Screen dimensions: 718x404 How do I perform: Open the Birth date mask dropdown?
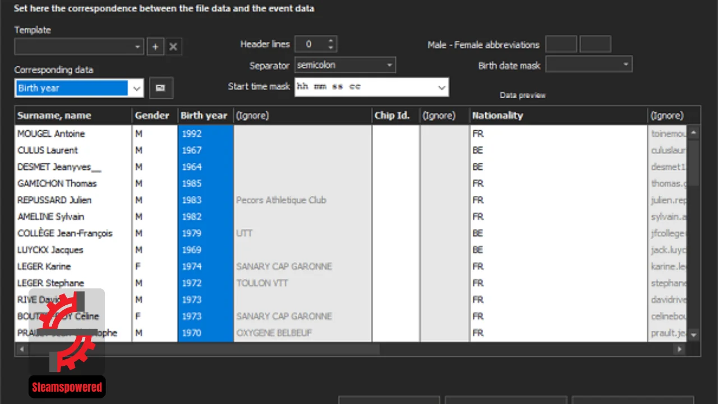[x=589, y=65]
